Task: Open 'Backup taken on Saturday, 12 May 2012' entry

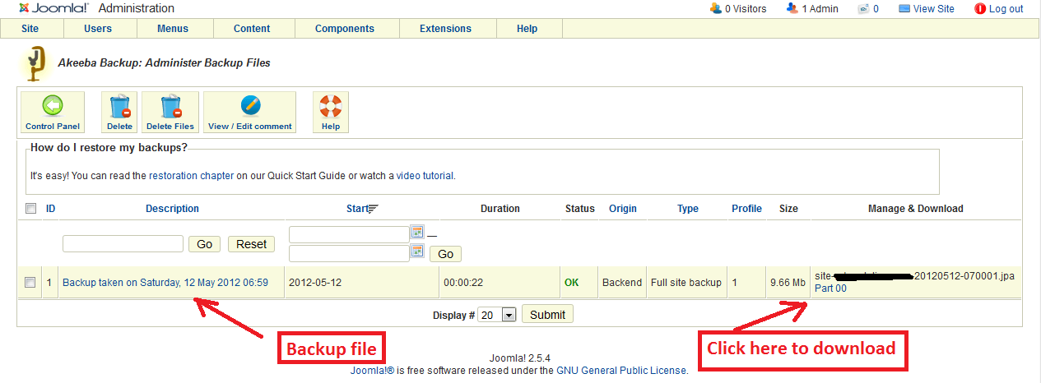Action: pyautogui.click(x=165, y=283)
